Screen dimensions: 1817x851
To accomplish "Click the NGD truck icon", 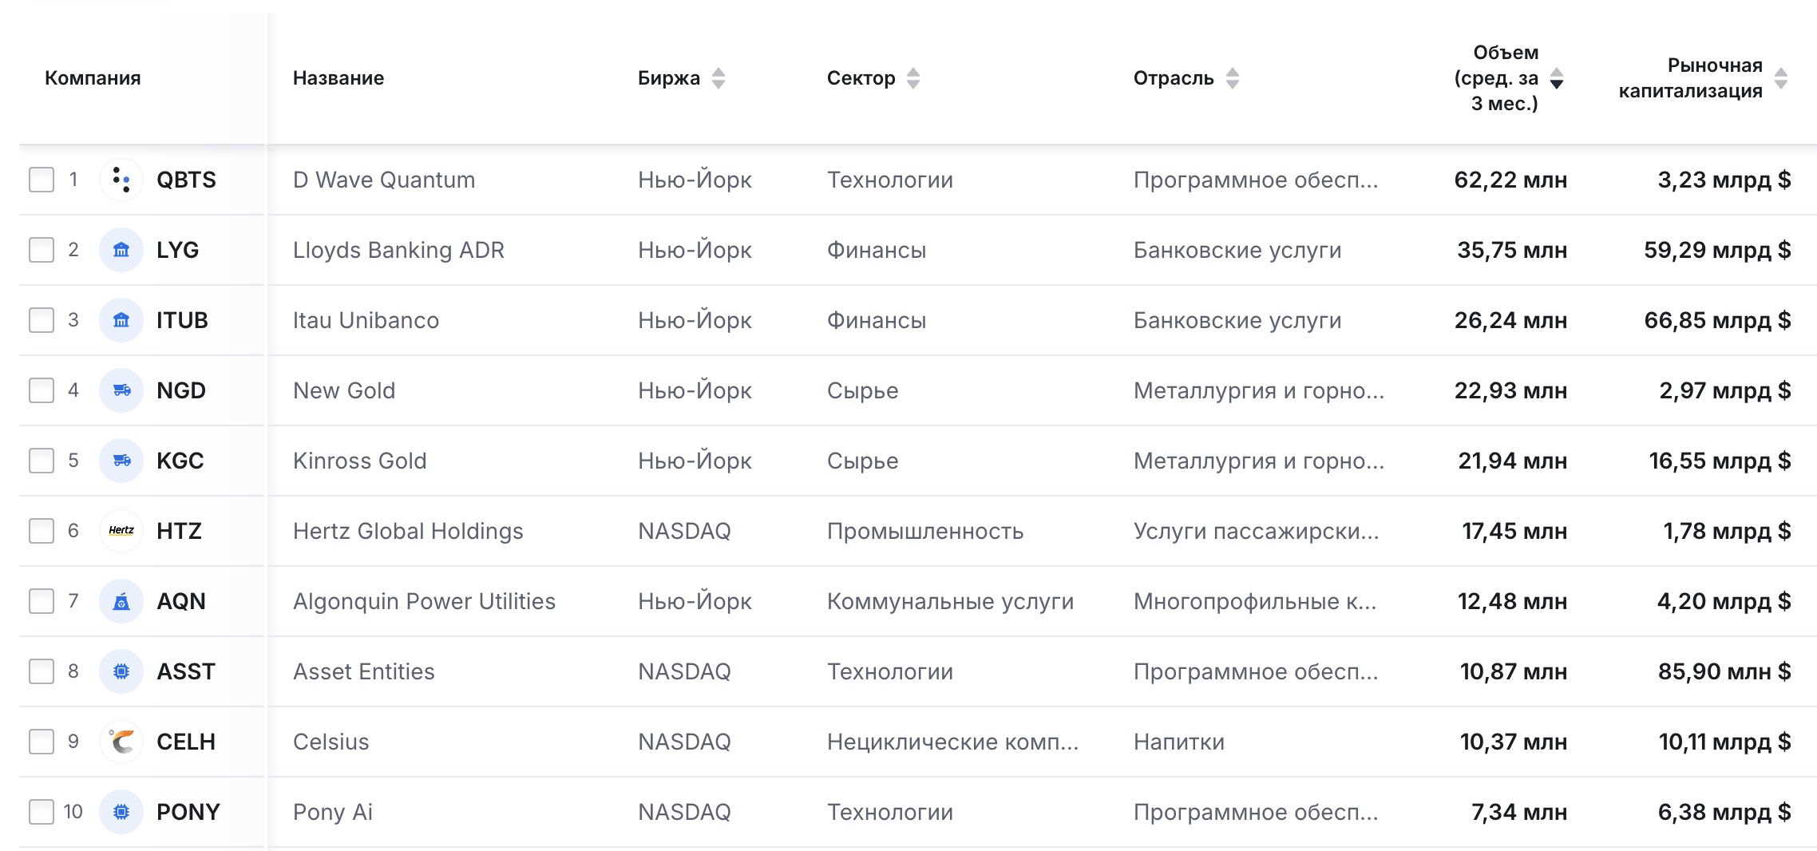I will 121,390.
